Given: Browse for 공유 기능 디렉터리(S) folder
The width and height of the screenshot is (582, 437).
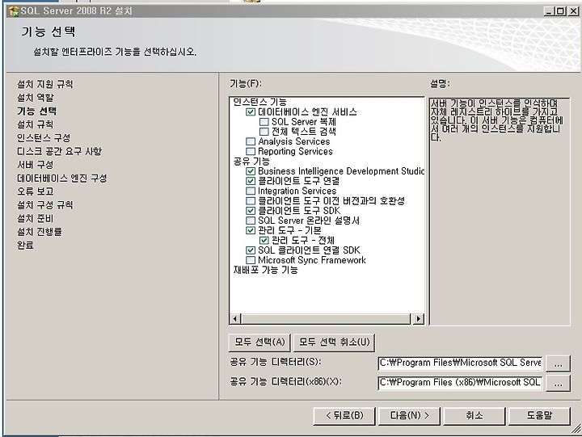Looking at the screenshot, I should click(558, 364).
